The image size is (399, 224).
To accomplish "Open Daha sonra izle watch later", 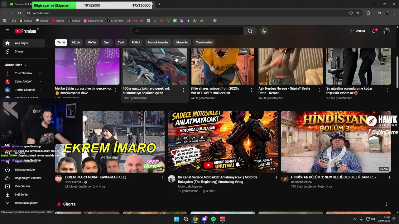I will [x=24, y=170].
